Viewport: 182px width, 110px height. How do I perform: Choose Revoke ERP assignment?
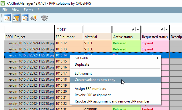[x=93, y=95]
